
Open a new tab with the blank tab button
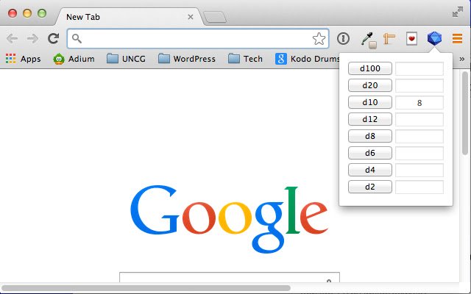pyautogui.click(x=215, y=17)
